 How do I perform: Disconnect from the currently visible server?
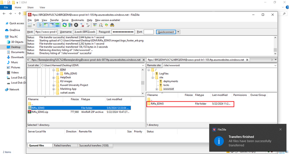pos(82,25)
